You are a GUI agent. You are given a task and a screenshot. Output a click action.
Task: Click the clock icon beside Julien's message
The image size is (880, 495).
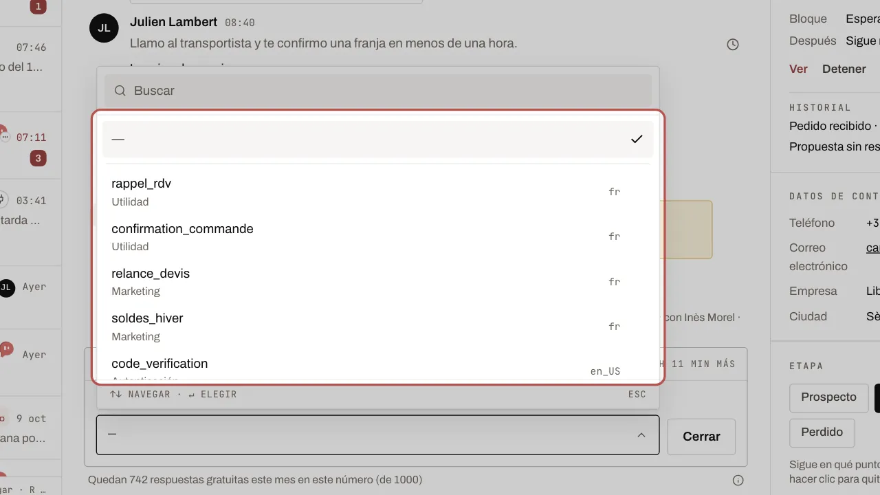pyautogui.click(x=733, y=45)
